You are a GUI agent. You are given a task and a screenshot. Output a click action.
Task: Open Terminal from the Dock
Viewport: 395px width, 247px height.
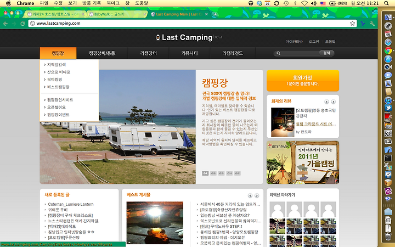pyautogui.click(x=388, y=158)
